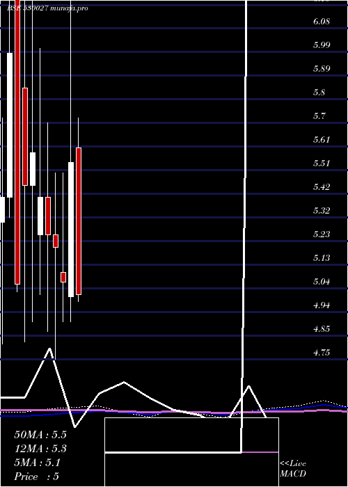Viewport: 348px width, 487px height.
Task: Click the BSE 530027 chart title
Action: 47,8
